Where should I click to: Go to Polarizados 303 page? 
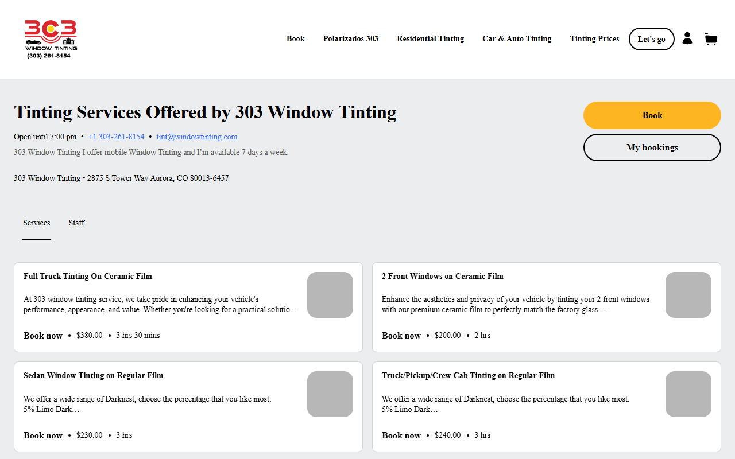point(351,39)
